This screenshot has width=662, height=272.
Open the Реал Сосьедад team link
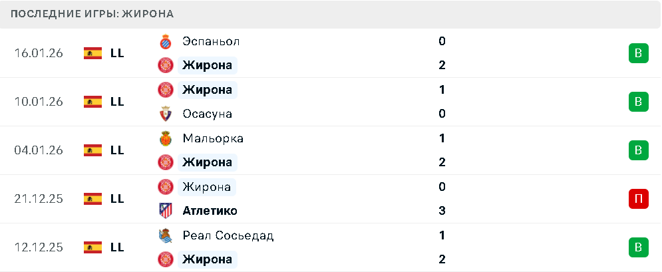(x=228, y=235)
